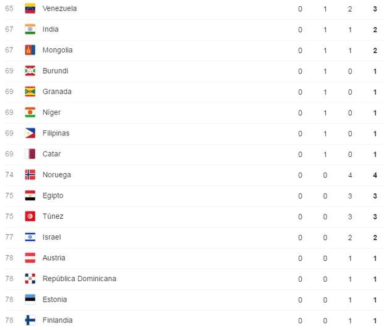Image resolution: width=384 pixels, height=330 pixels.
Task: Click the India flag icon
Action: coord(30,30)
